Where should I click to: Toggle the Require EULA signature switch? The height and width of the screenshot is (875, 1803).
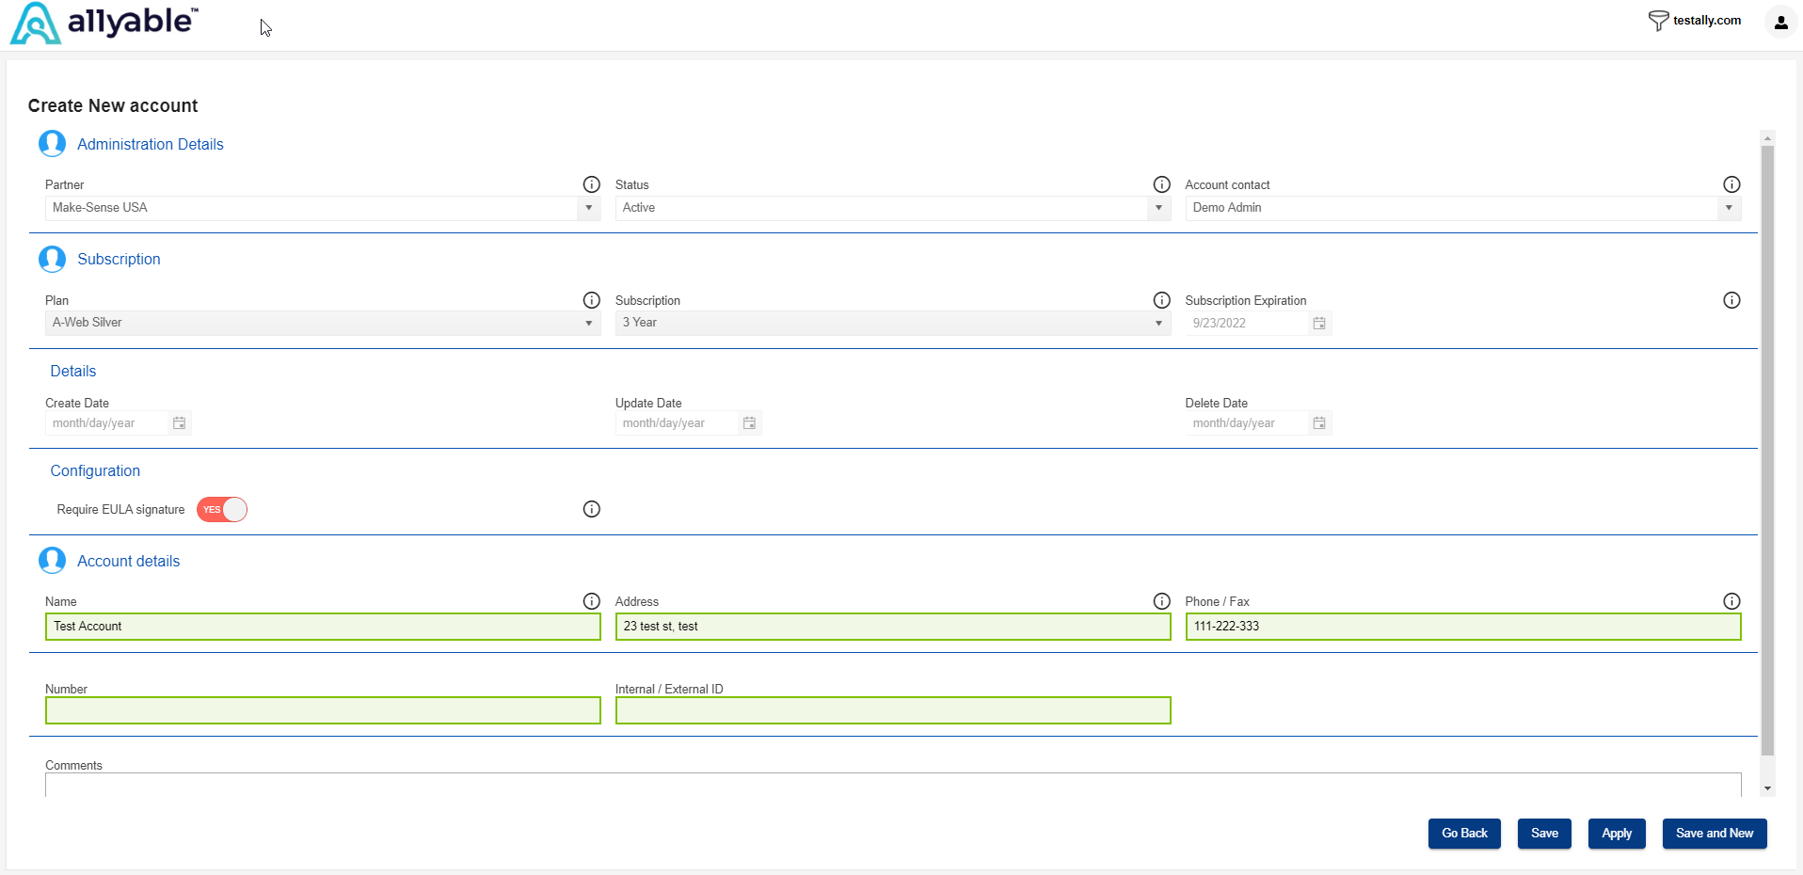tap(222, 510)
